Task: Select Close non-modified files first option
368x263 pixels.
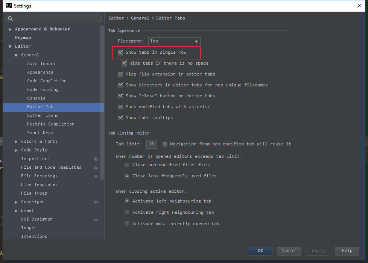Action: point(127,164)
